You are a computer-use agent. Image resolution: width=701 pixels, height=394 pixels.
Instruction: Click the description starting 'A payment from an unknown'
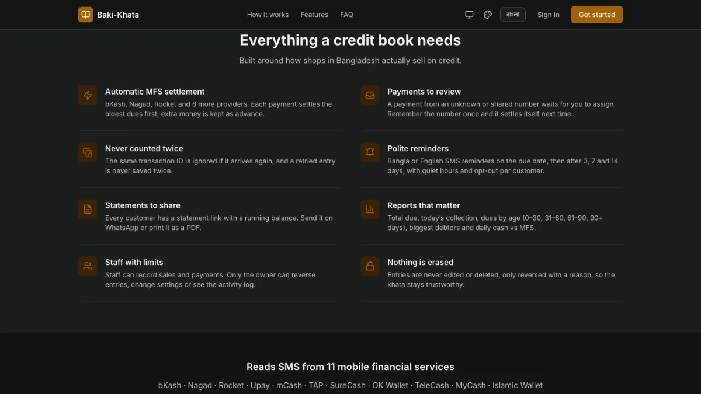(501, 109)
